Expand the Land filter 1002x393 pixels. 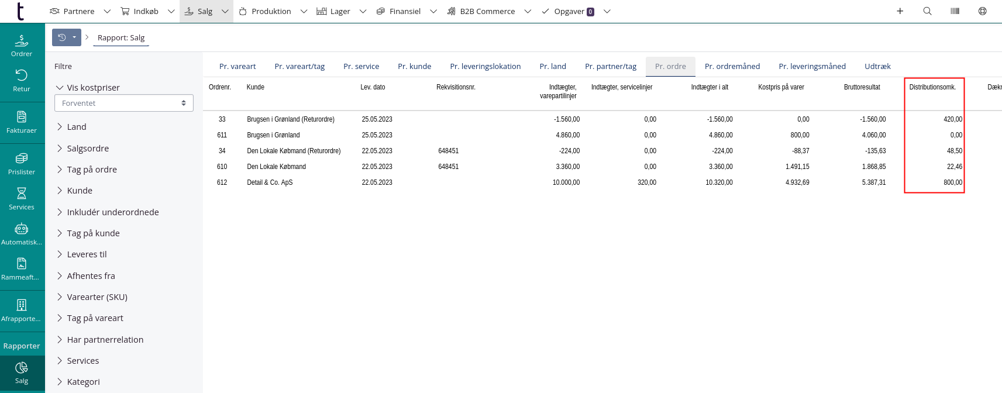click(x=76, y=127)
